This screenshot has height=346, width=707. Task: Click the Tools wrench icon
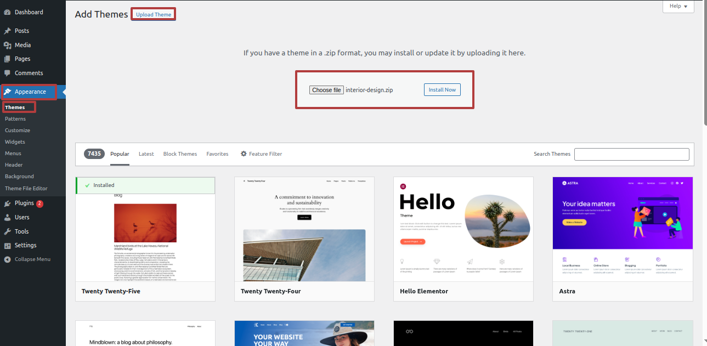(7, 231)
